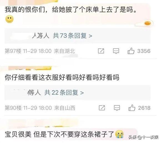Open the 2618 like count
Screen dimensions: 162x143
[144, 108]
